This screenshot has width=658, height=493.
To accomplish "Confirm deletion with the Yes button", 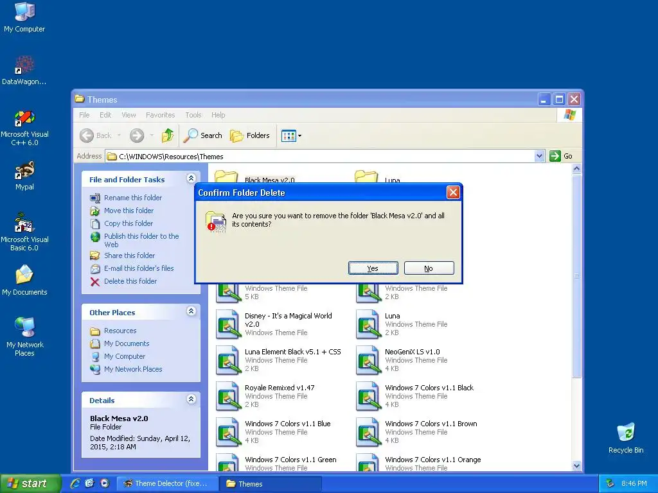I will pos(373,268).
